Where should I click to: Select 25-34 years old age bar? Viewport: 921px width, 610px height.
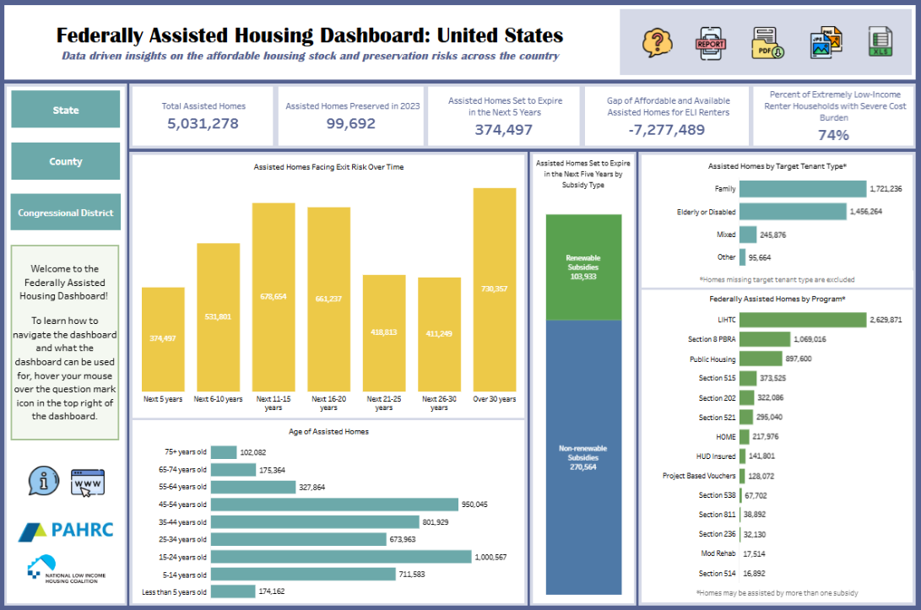tap(299, 539)
